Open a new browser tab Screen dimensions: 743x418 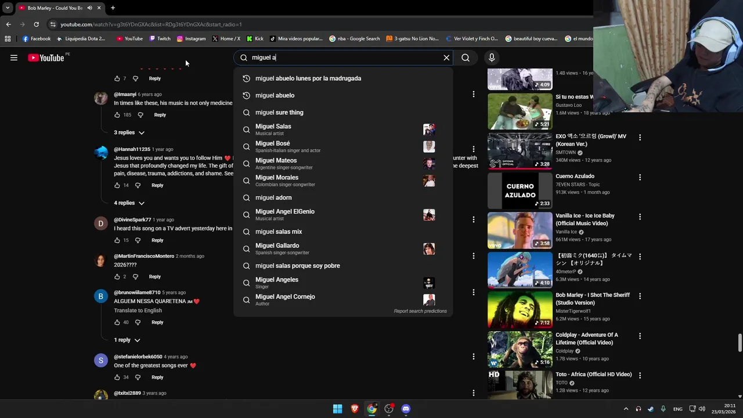coord(113,8)
